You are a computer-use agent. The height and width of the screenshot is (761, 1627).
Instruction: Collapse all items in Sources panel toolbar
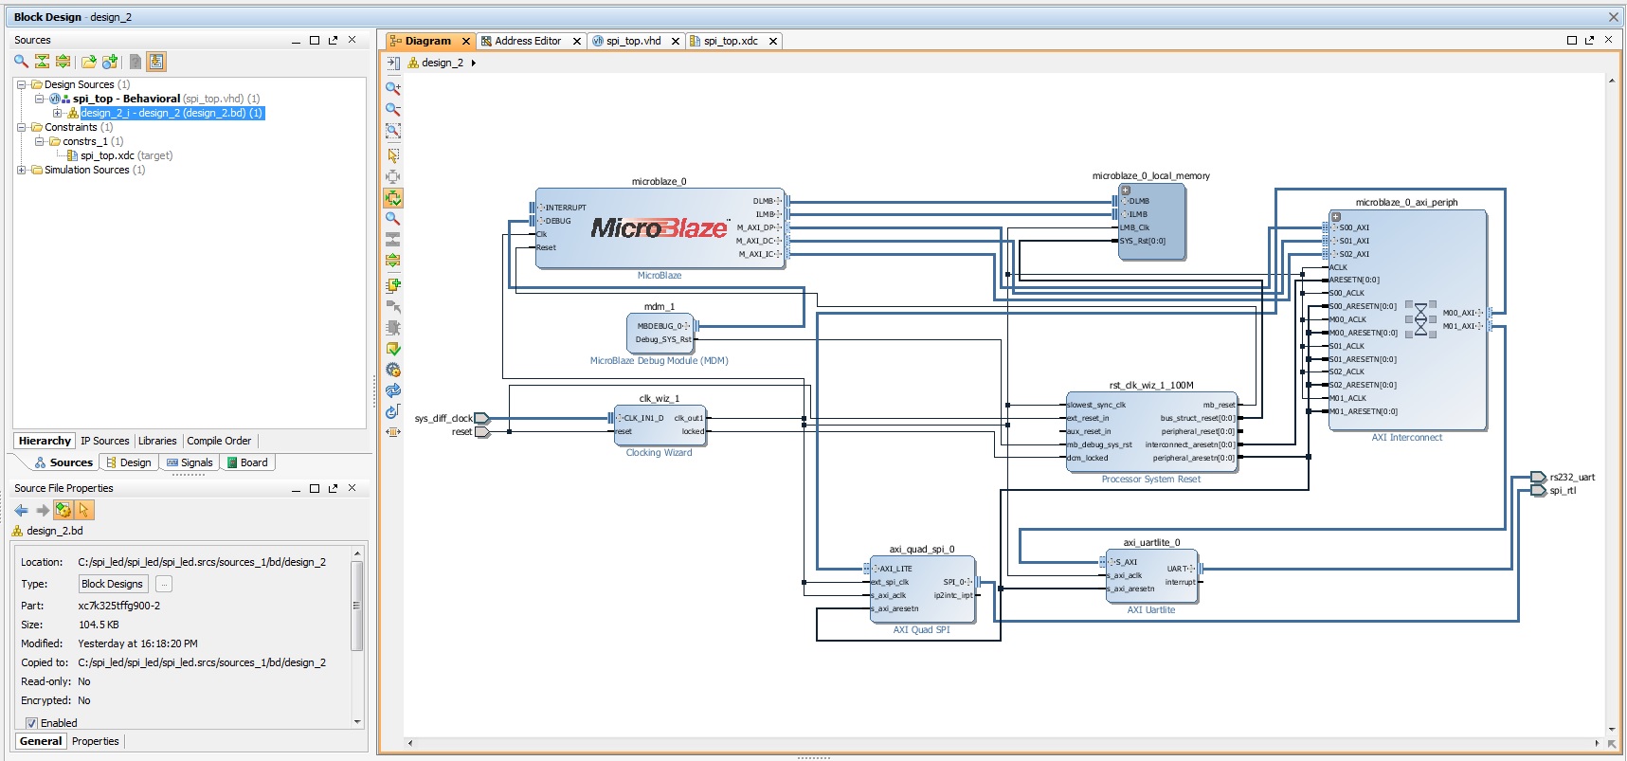[x=42, y=62]
